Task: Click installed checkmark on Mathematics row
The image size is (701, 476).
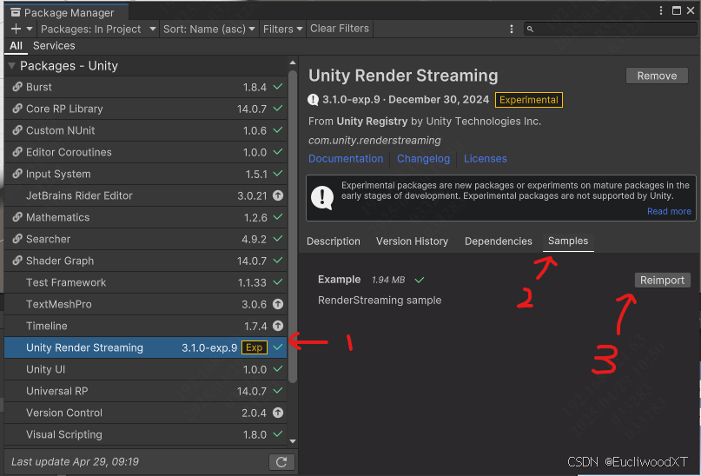Action: [x=278, y=217]
